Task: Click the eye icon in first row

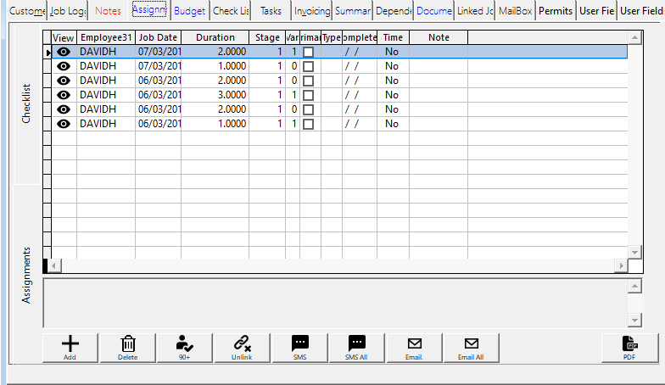Action: pyautogui.click(x=63, y=52)
